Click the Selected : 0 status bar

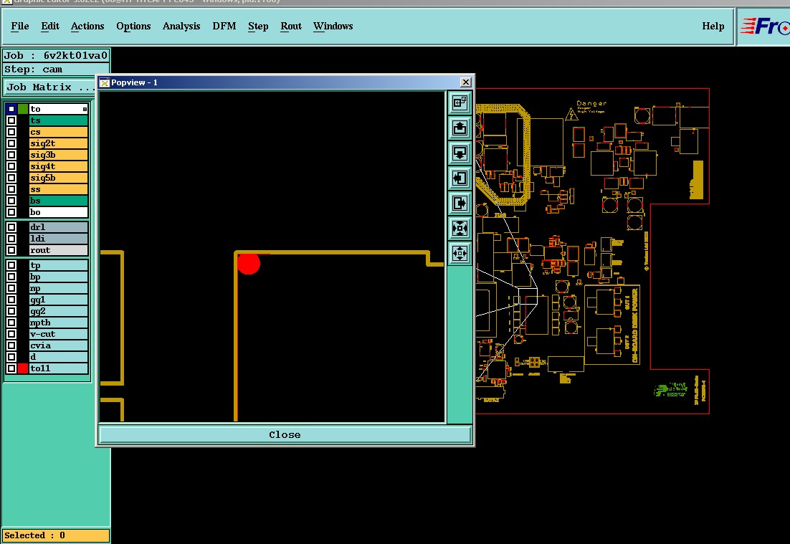[56, 535]
